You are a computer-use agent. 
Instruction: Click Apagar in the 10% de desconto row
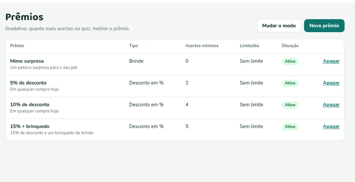click(x=331, y=105)
